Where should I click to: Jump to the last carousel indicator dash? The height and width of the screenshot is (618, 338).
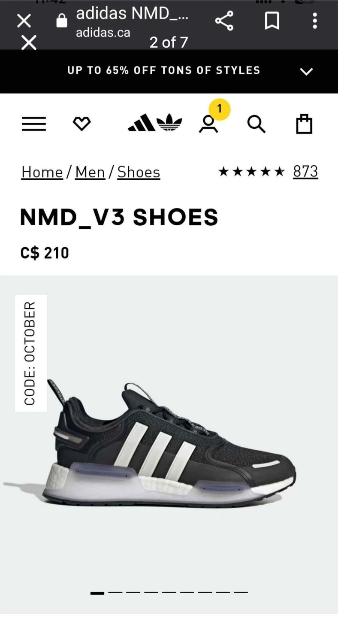click(x=241, y=592)
